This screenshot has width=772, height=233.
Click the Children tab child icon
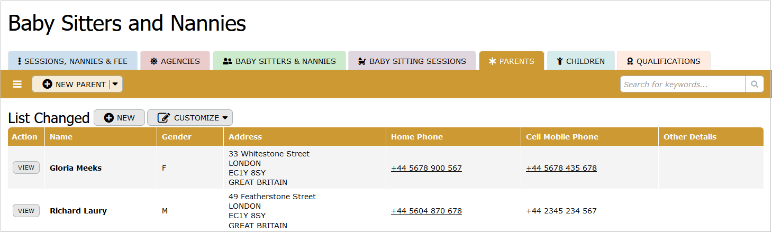[559, 61]
